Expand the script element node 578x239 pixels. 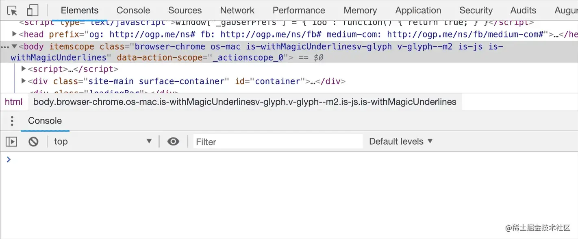coord(24,69)
